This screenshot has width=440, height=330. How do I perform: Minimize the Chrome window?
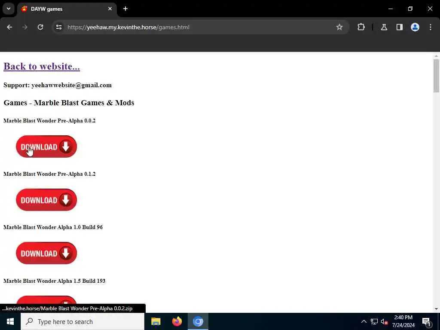[x=390, y=9]
